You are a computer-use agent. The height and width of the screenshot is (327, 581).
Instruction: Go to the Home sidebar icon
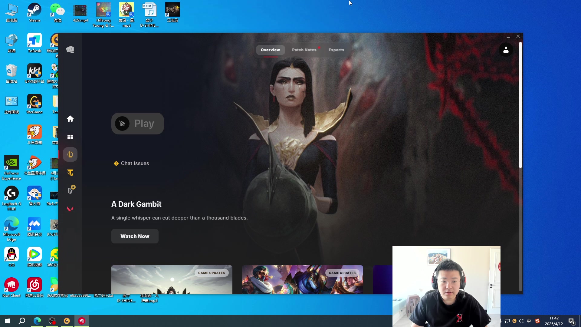pyautogui.click(x=70, y=119)
